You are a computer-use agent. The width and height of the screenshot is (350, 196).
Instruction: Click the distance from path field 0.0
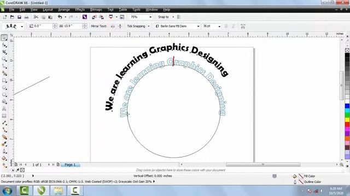click(x=43, y=26)
